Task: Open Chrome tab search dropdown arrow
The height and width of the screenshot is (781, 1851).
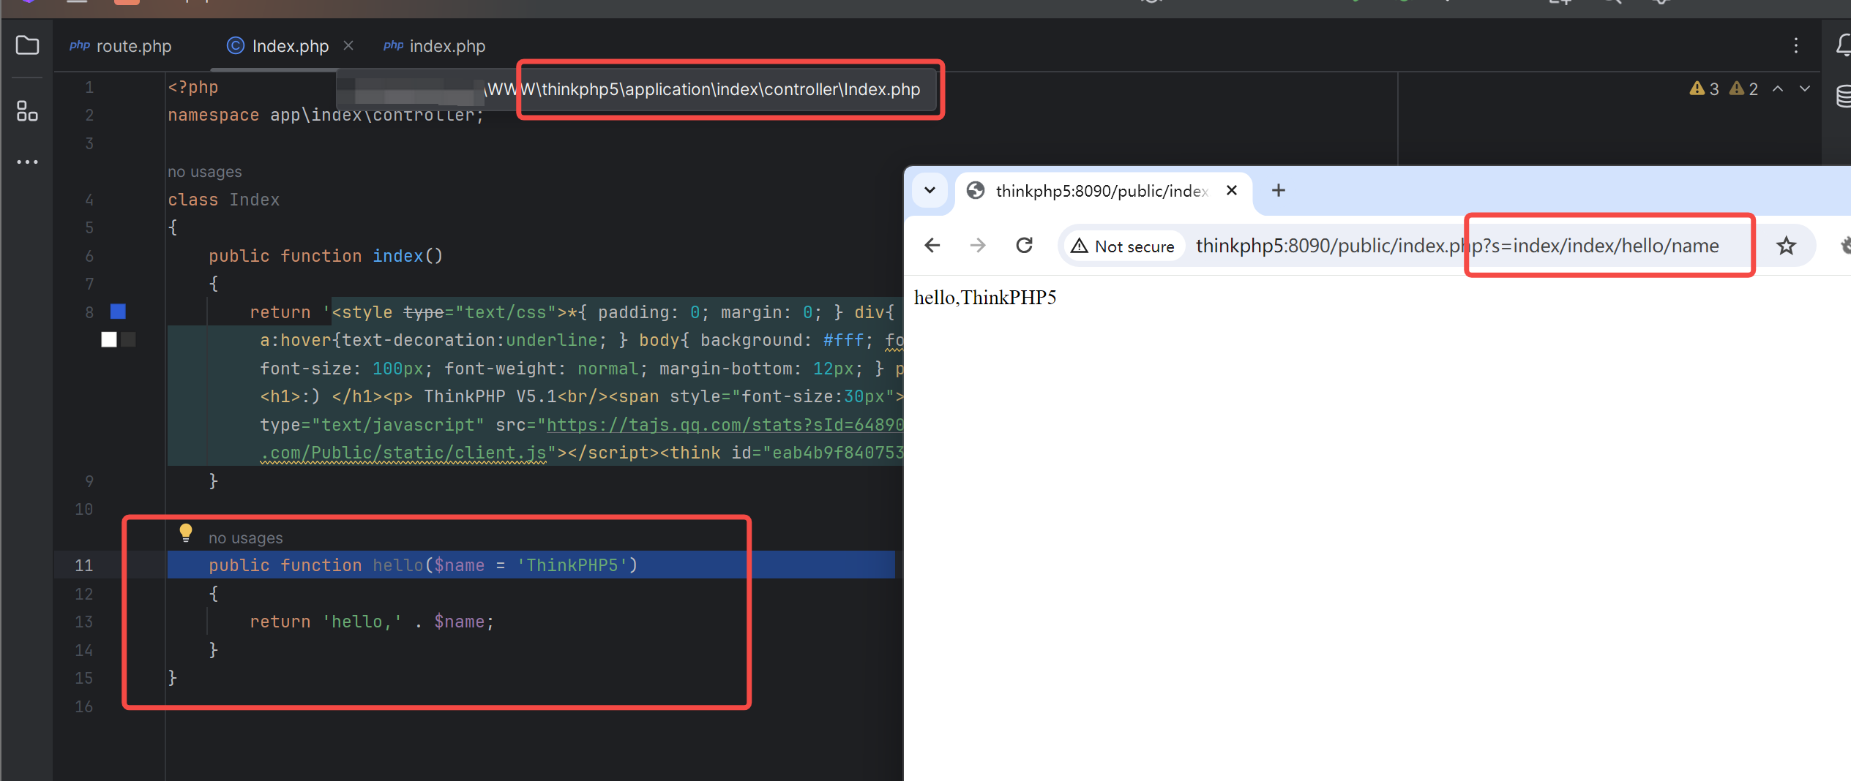Action: [930, 190]
